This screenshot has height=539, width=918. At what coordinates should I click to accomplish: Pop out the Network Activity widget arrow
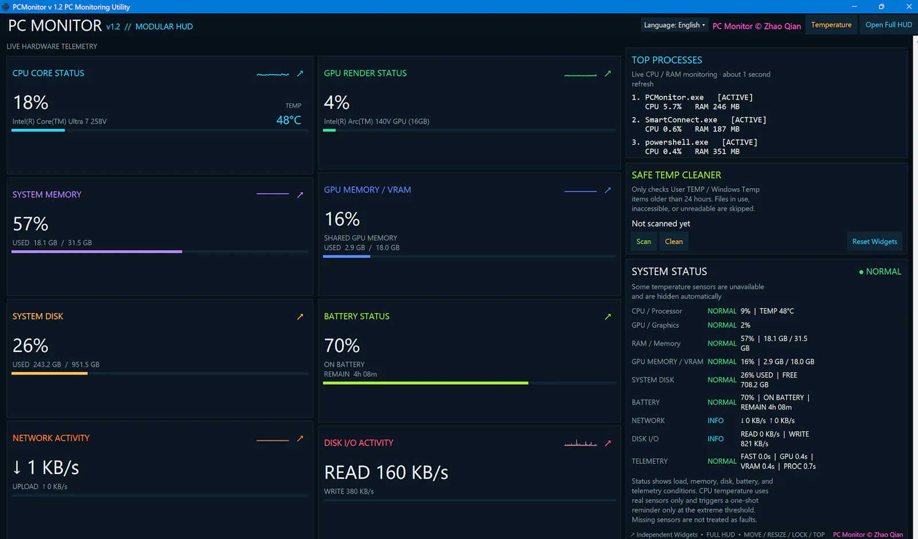tap(299, 439)
